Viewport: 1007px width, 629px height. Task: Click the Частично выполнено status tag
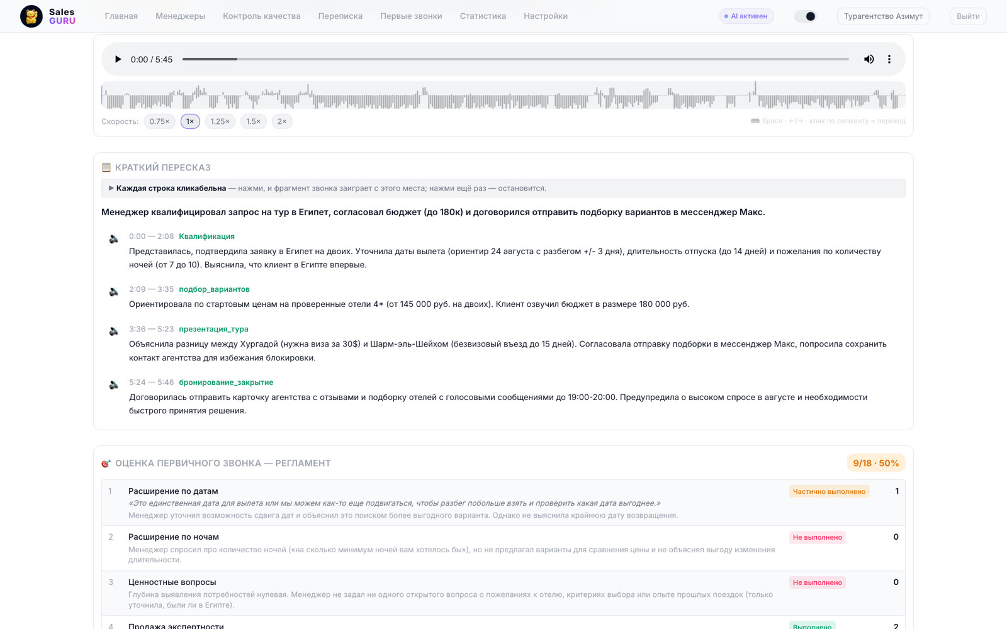pos(829,492)
